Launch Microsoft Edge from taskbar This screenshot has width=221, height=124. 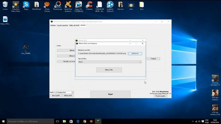(78, 121)
